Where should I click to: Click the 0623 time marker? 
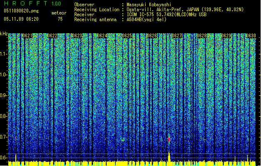[77, 36]
